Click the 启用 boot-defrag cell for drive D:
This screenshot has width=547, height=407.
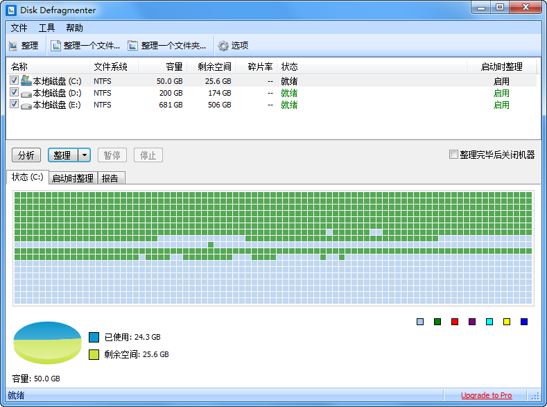[x=501, y=93]
